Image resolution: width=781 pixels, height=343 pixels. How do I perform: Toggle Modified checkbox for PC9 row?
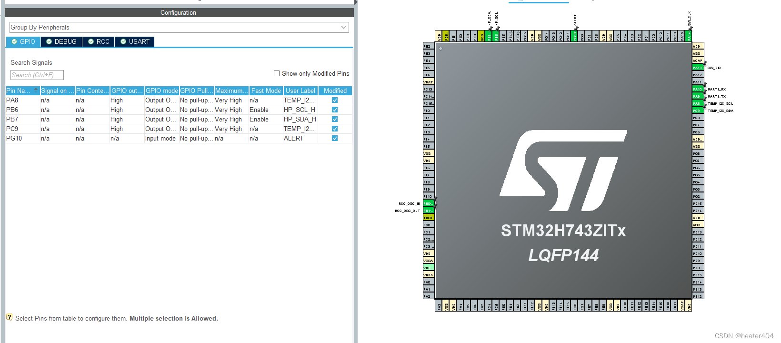point(335,129)
